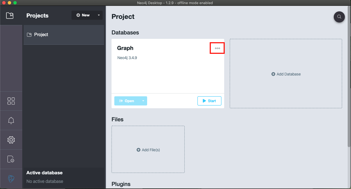Click the Open button on the Graph card
Image resolution: width=351 pixels, height=189 pixels.
(x=127, y=101)
